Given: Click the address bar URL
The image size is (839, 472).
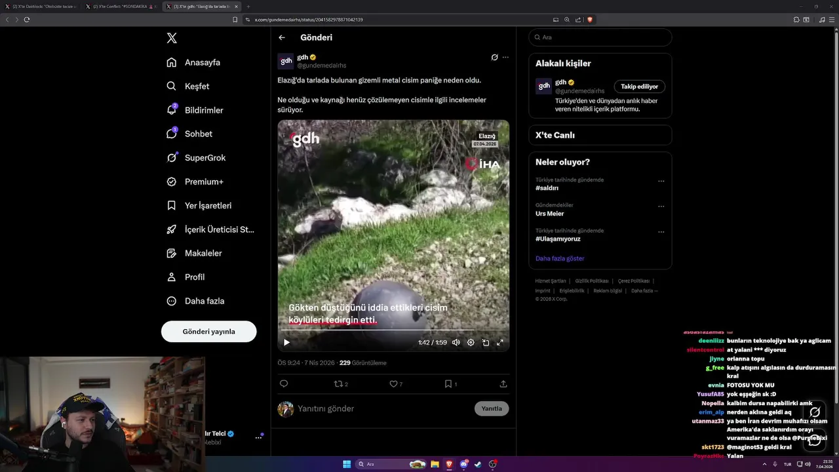Looking at the screenshot, I should coord(309,20).
